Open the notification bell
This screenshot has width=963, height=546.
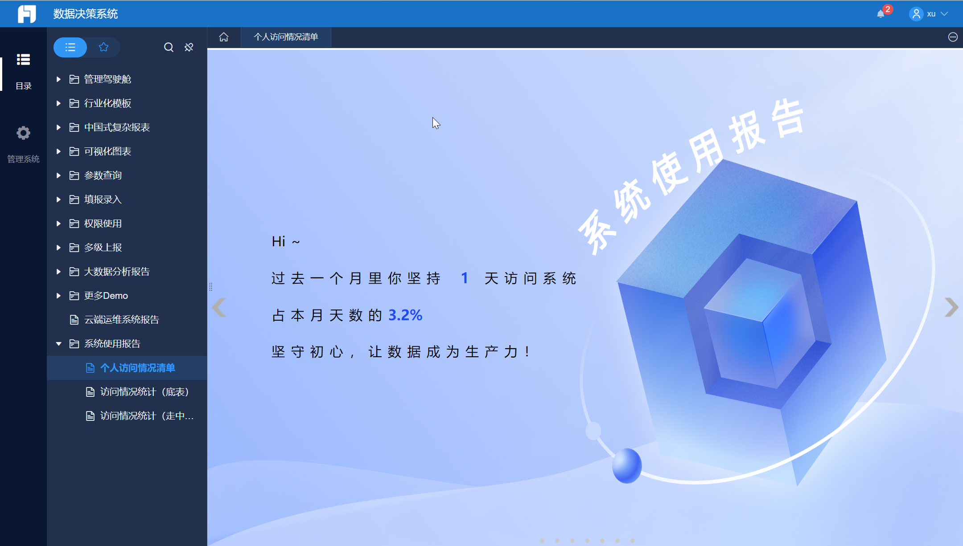[x=881, y=14]
